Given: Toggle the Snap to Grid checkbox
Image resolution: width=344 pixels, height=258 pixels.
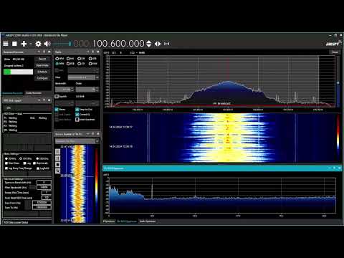Looking at the screenshot, I should coord(77,110).
